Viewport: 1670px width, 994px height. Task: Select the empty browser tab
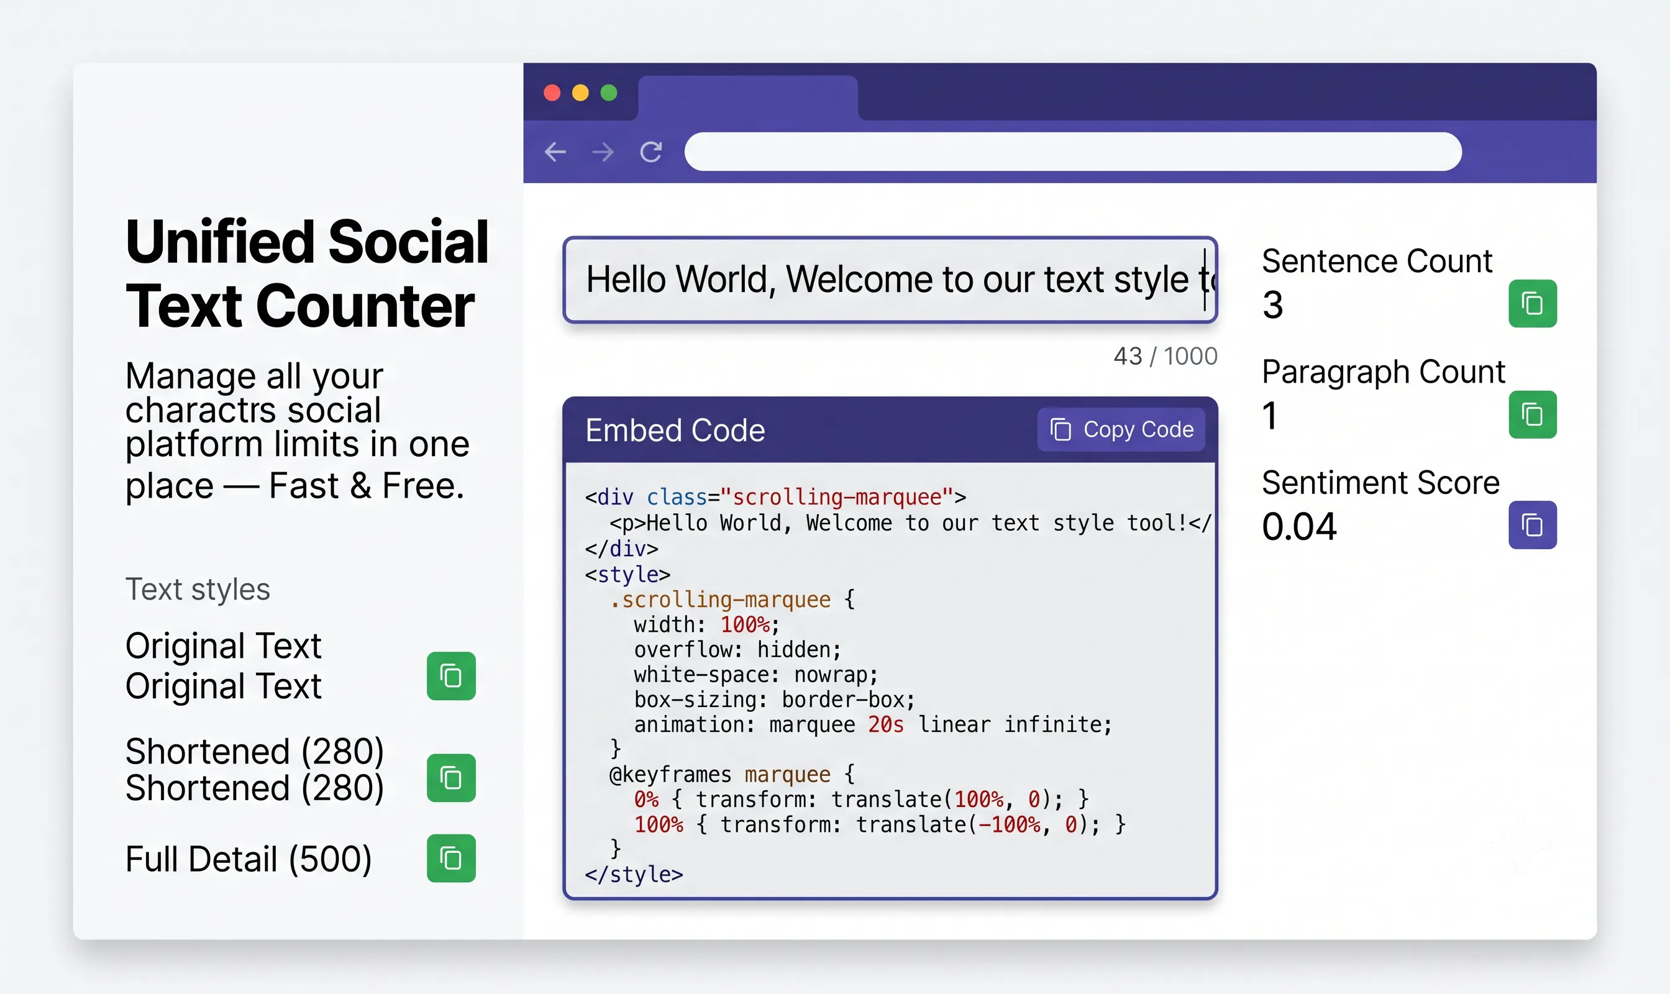point(747,98)
